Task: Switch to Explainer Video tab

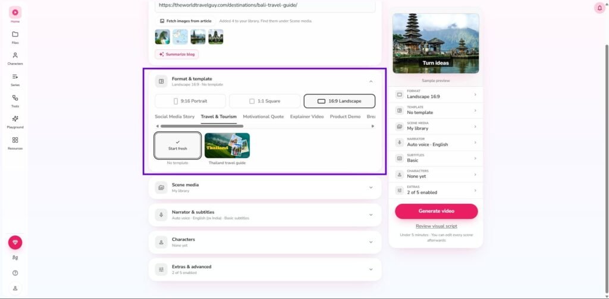Action: (307, 117)
